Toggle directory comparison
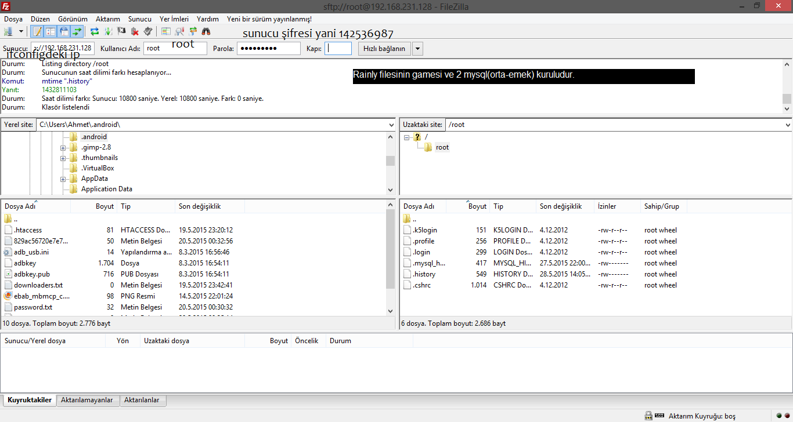The width and height of the screenshot is (793, 422). [x=179, y=31]
